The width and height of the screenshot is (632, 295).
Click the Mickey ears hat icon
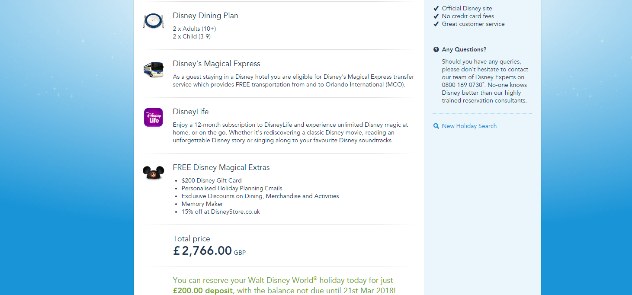click(x=153, y=173)
